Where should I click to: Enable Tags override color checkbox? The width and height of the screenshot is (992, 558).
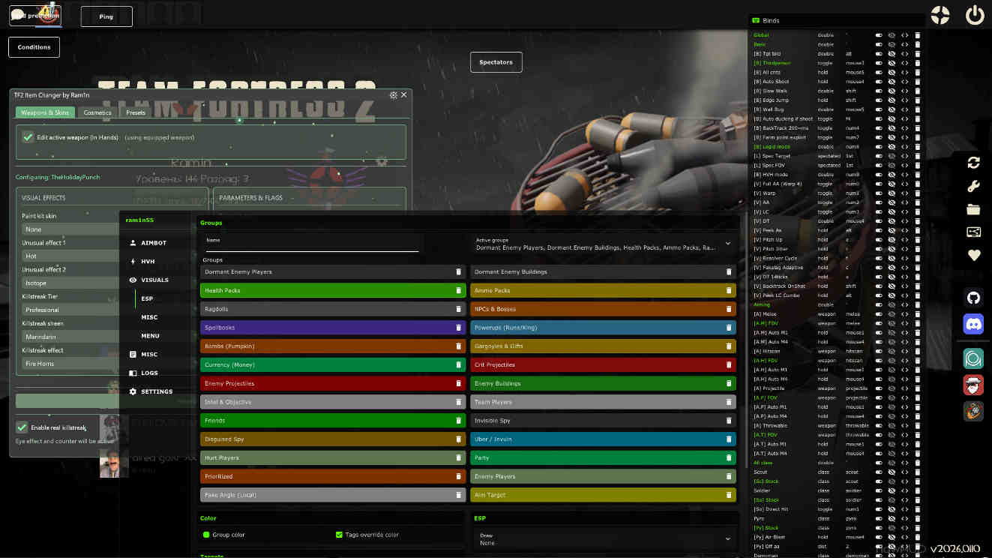point(339,535)
